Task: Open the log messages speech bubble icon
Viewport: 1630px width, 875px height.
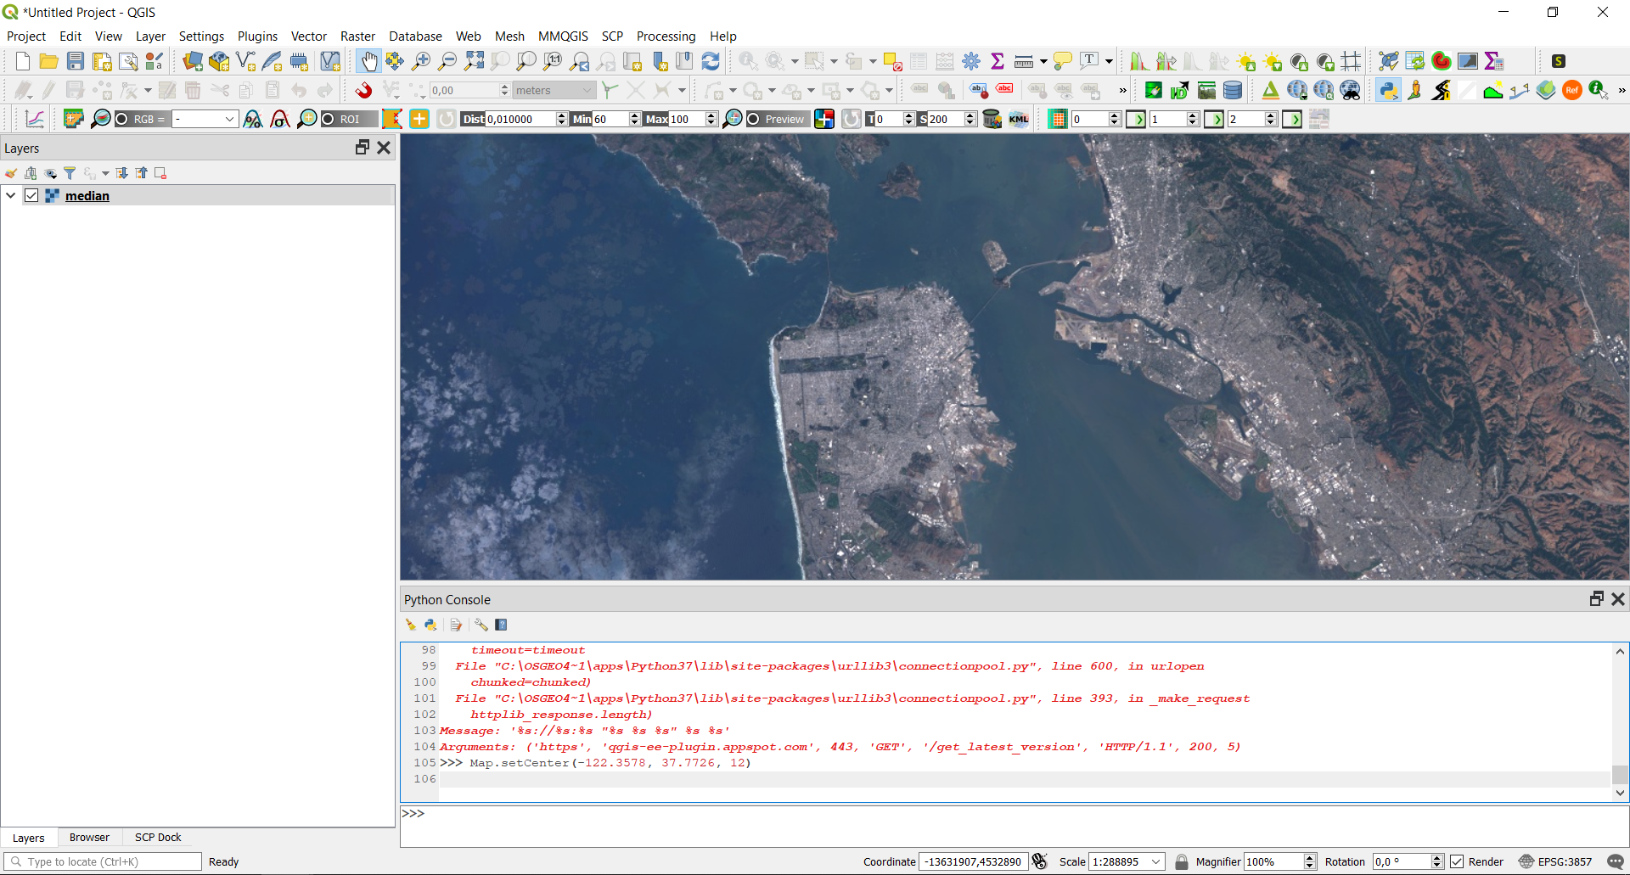Action: [x=1616, y=861]
